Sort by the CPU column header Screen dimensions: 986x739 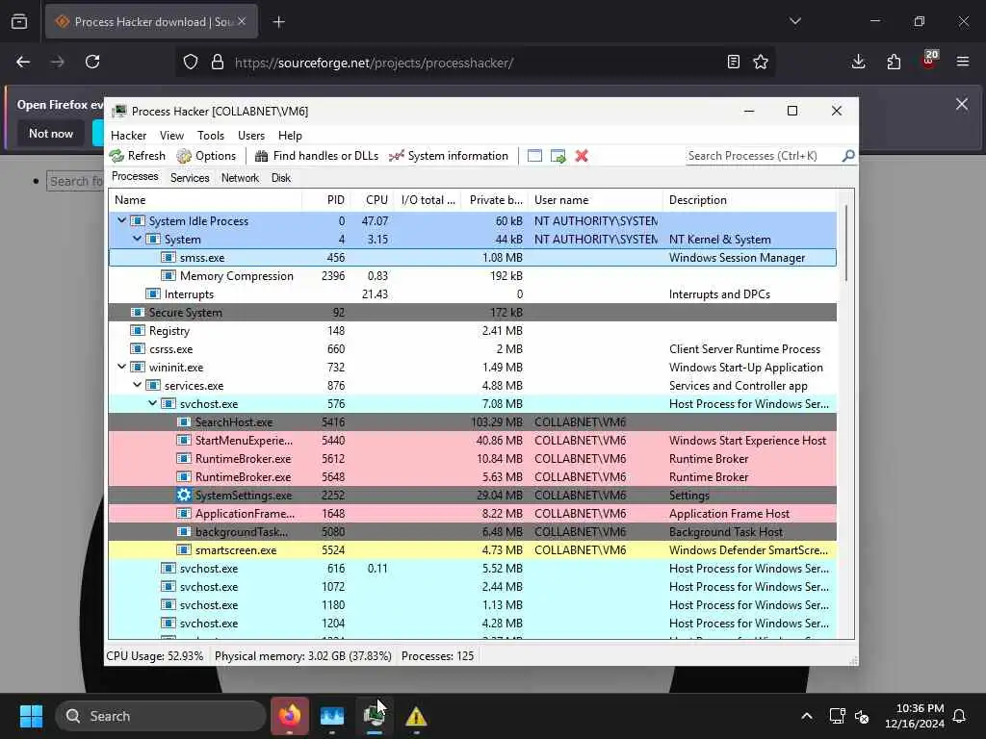click(x=373, y=200)
